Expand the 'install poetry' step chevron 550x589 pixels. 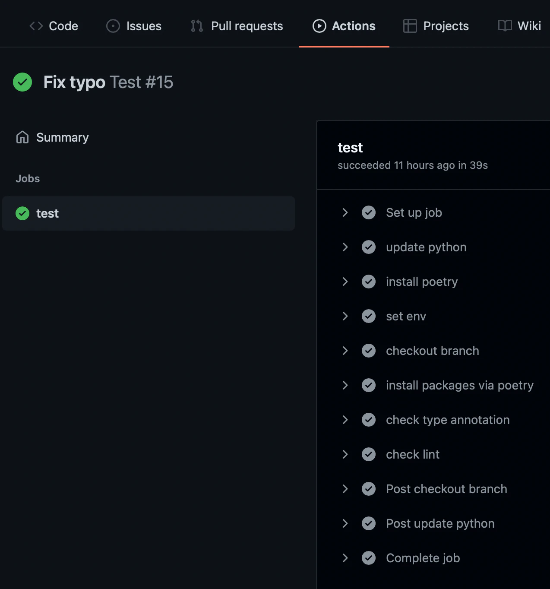point(345,282)
